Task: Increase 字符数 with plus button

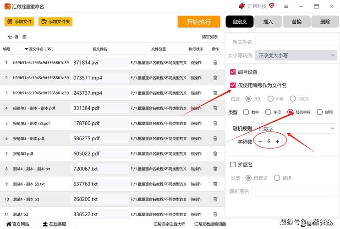Action: point(277,142)
